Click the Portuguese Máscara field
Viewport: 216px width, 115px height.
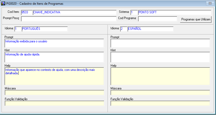pos(54,93)
